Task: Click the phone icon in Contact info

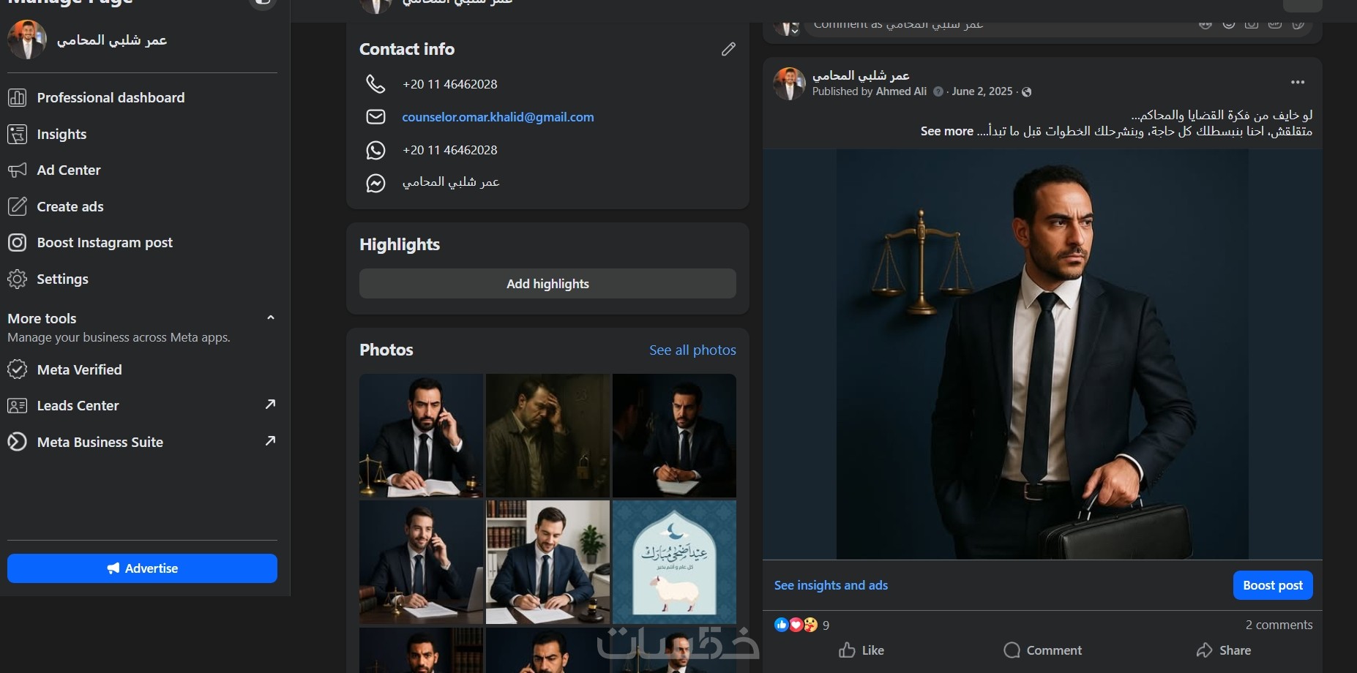Action: tap(375, 84)
